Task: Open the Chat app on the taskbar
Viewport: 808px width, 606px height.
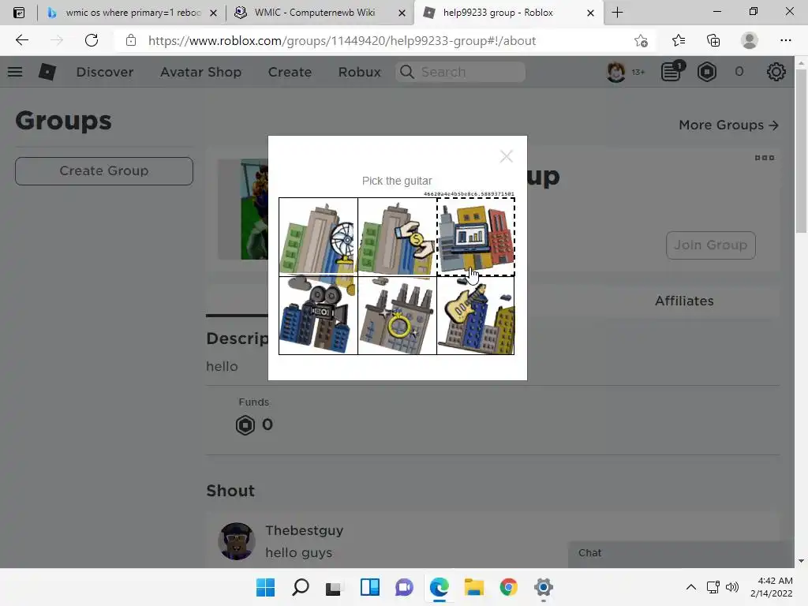Action: (x=404, y=587)
